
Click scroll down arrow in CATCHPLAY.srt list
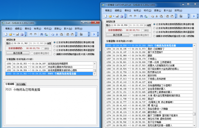(194, 126)
